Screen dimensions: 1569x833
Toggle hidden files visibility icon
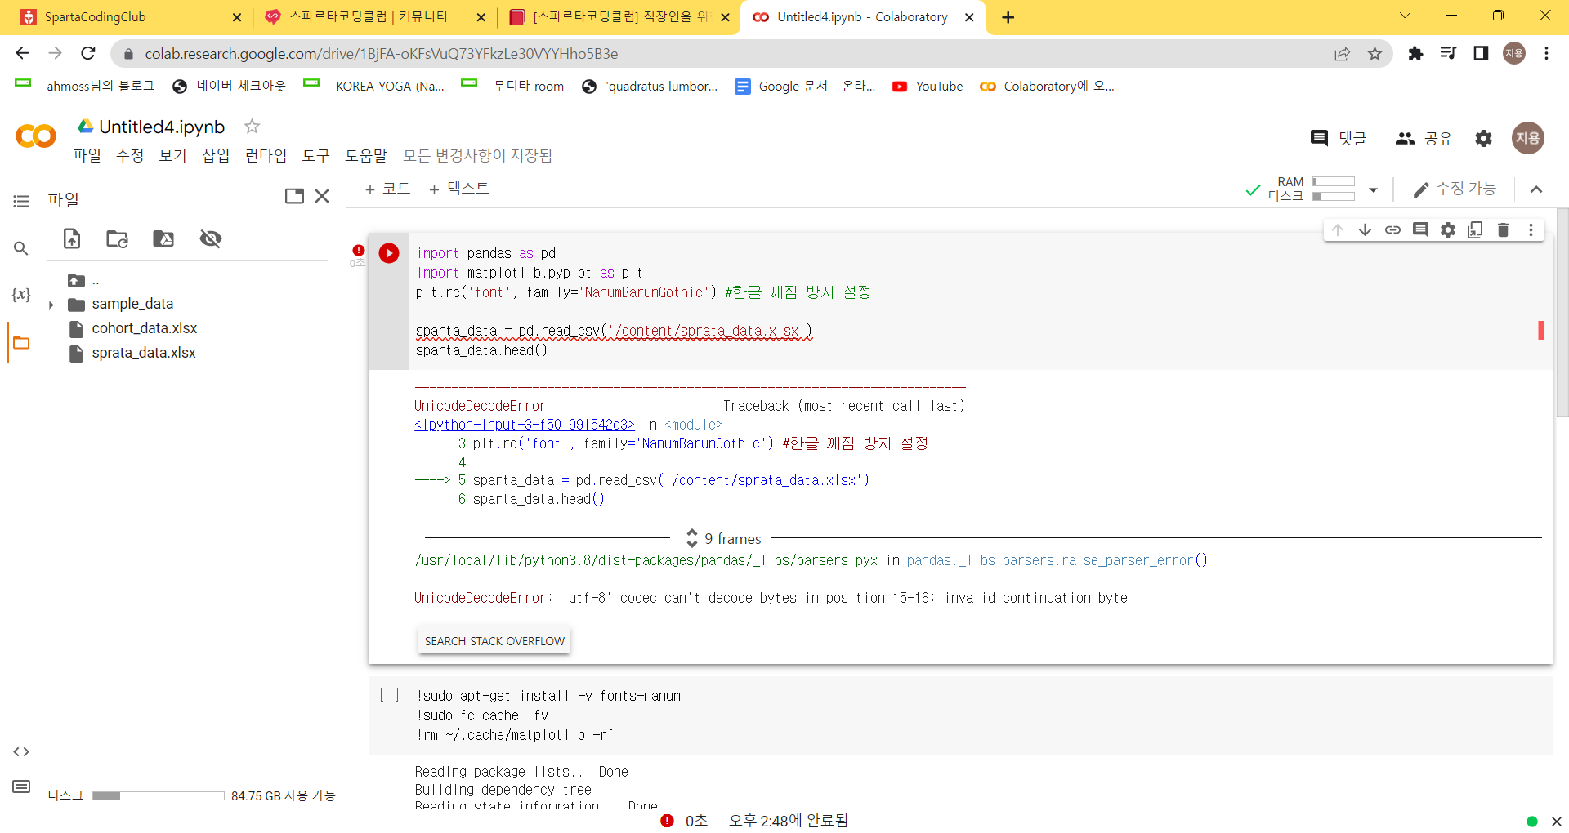pyautogui.click(x=211, y=238)
